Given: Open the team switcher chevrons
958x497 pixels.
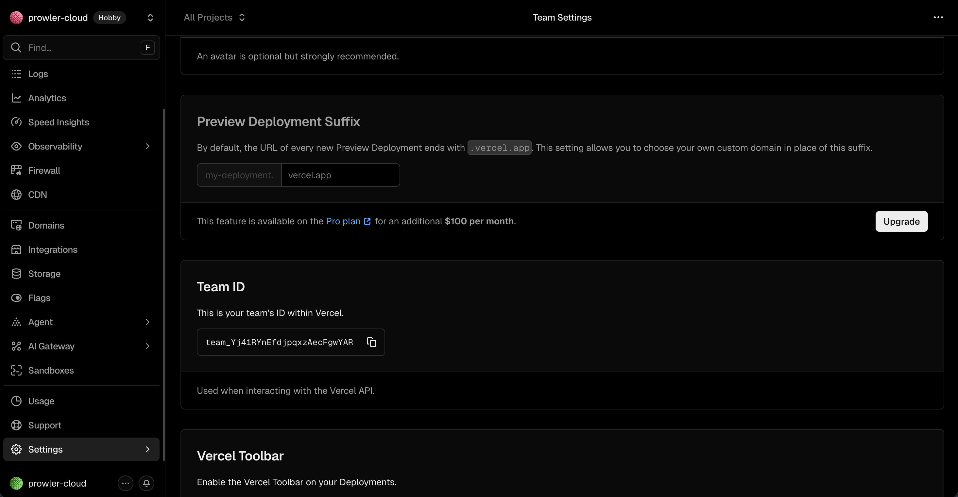Looking at the screenshot, I should (150, 17).
